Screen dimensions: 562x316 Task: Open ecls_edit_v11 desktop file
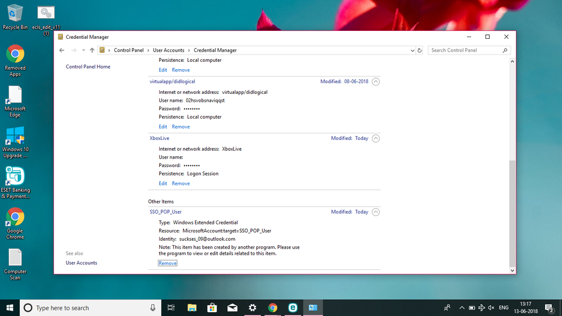(46, 20)
